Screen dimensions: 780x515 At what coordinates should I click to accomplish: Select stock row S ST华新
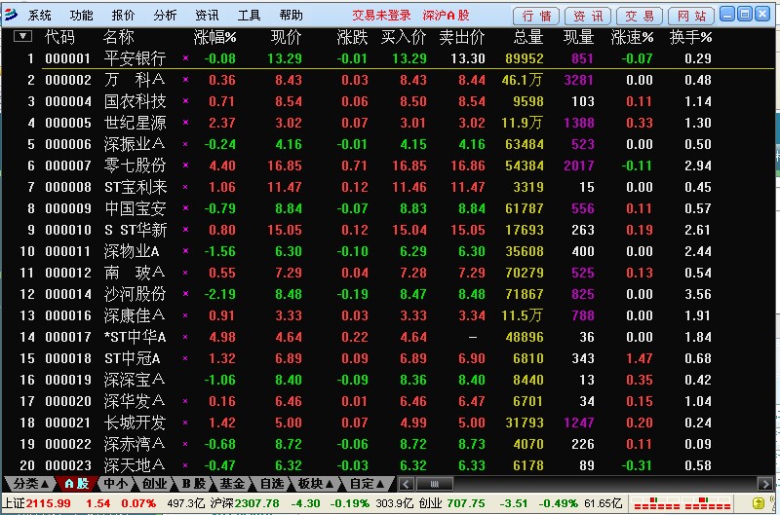388,230
